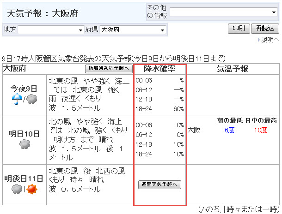This screenshot has width=282, height=214.
Task: Click the cloud icon for 明日10日
Action: pyautogui.click(x=25, y=144)
